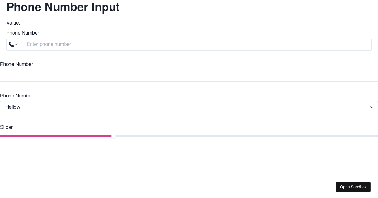The width and height of the screenshot is (378, 198).
Task: Click the Phone Number Input page heading
Action: coord(63,7)
